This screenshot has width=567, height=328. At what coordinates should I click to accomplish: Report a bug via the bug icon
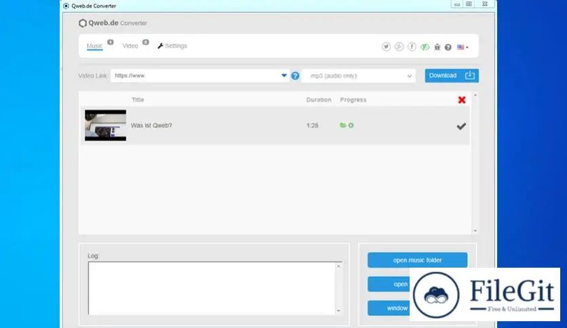(x=437, y=47)
